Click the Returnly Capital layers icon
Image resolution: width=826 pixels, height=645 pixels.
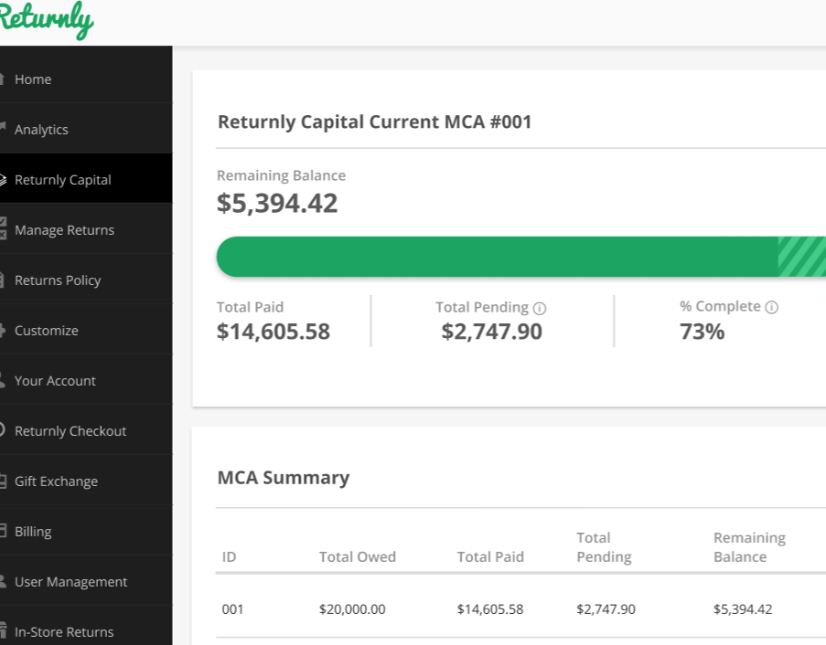coord(3,179)
